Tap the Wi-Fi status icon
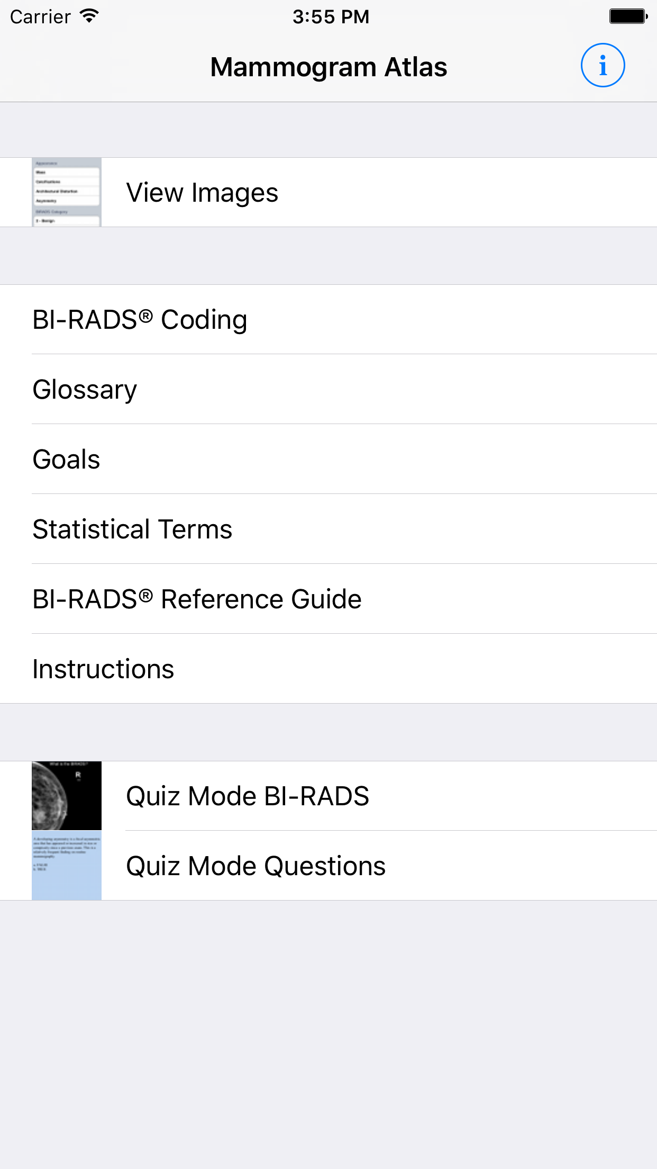 click(89, 16)
